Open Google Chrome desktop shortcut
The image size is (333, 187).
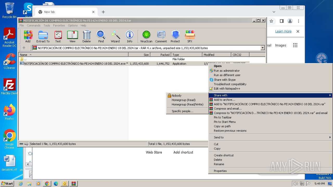tap(9, 139)
